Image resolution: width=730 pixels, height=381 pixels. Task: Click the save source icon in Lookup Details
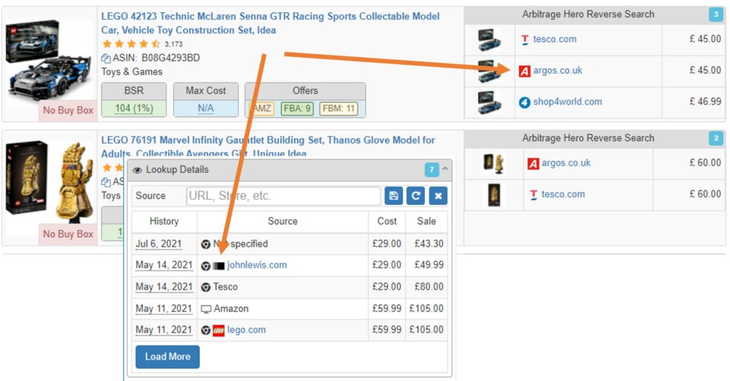pyautogui.click(x=394, y=196)
